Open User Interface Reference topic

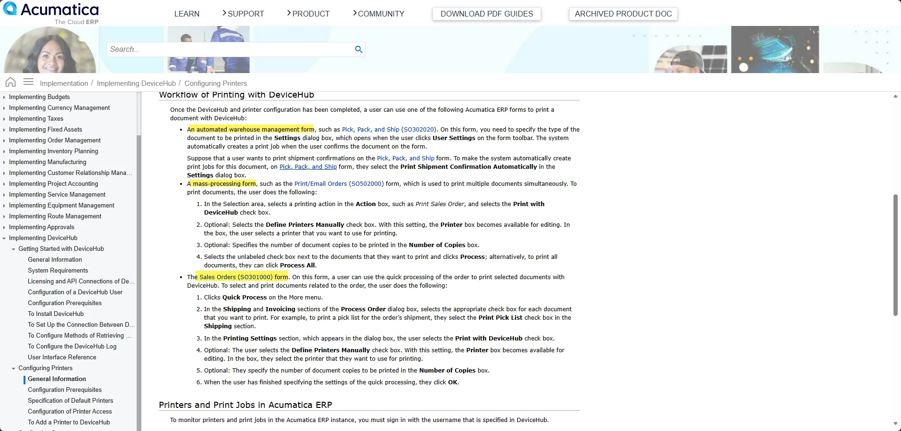[62, 357]
